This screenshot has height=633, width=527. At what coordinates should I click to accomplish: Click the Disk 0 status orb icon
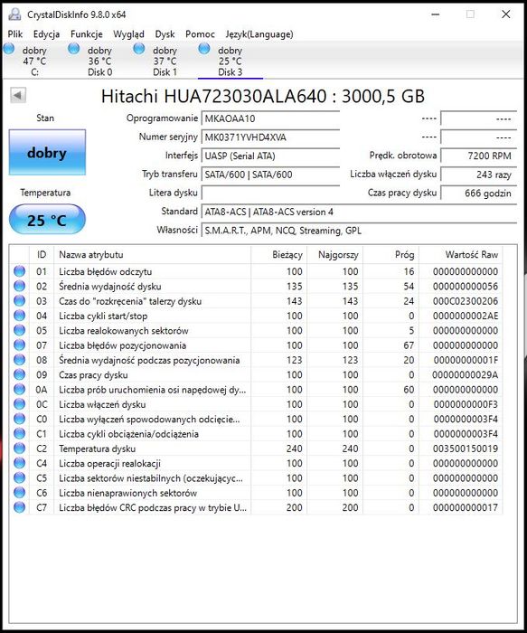point(74,49)
